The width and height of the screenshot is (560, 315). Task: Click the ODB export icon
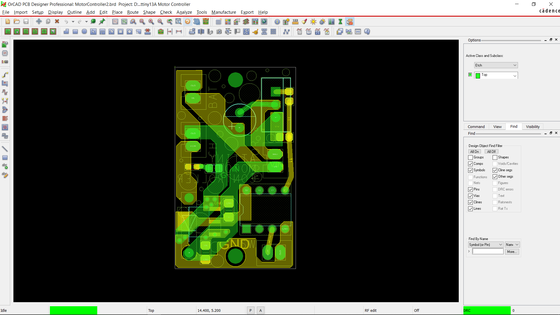click(192, 32)
